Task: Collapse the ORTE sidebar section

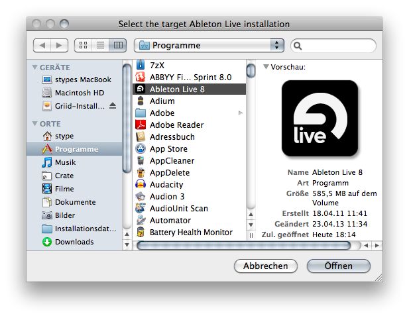Action: (x=34, y=123)
